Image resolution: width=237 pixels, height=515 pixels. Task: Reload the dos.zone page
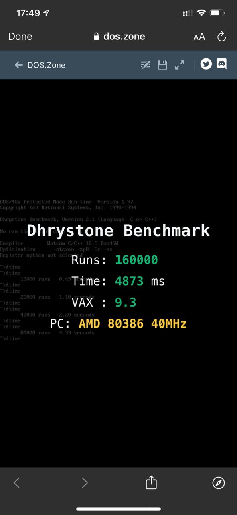(221, 37)
